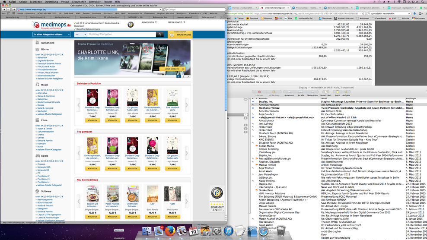This screenshot has width=427, height=240.
Task: Click the medimops.de logo
Action: tap(52, 25)
